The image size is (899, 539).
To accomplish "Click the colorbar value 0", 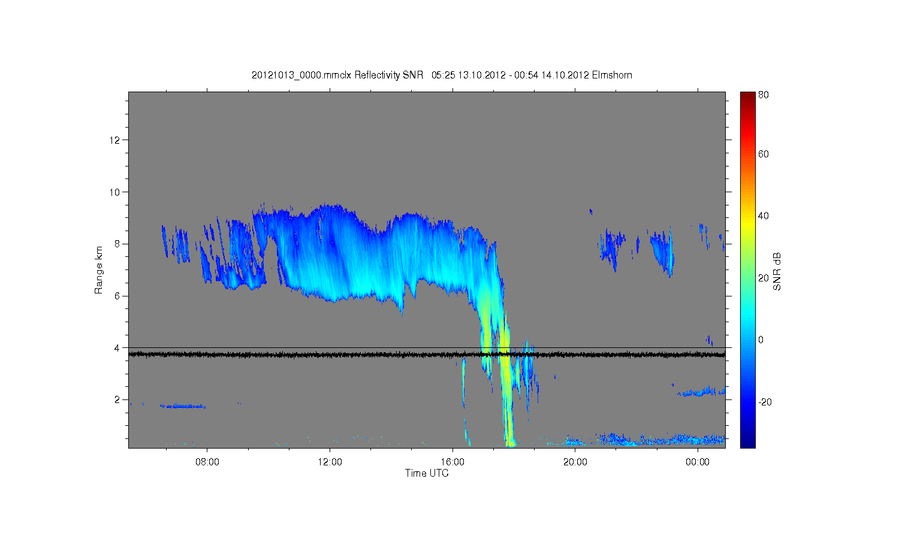I will tap(761, 340).
